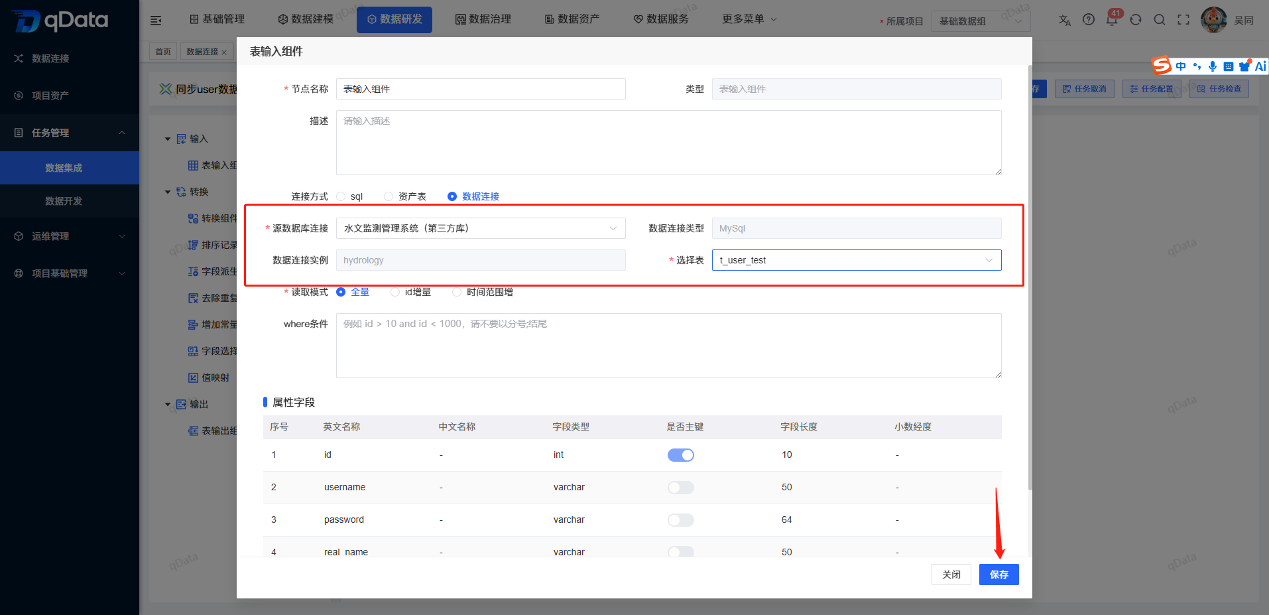Click the 字段选择 component icon
The width and height of the screenshot is (1269, 615).
(193, 351)
